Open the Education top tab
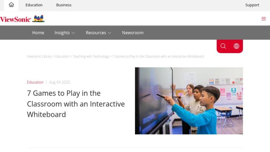Viewport: 270px width, 152px height. tap(34, 5)
